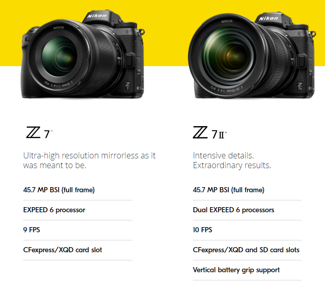Select 'EXPEED 6 processor' spec row
Viewport: 325px width, 283px height.
pyautogui.click(x=78, y=210)
